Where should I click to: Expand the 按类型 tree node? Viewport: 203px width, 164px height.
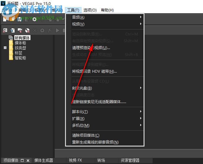pos(5,48)
